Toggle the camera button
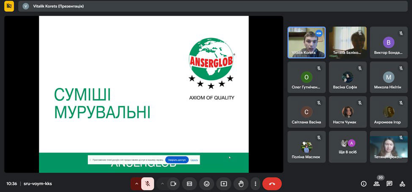412x192 pixels. coord(173,184)
